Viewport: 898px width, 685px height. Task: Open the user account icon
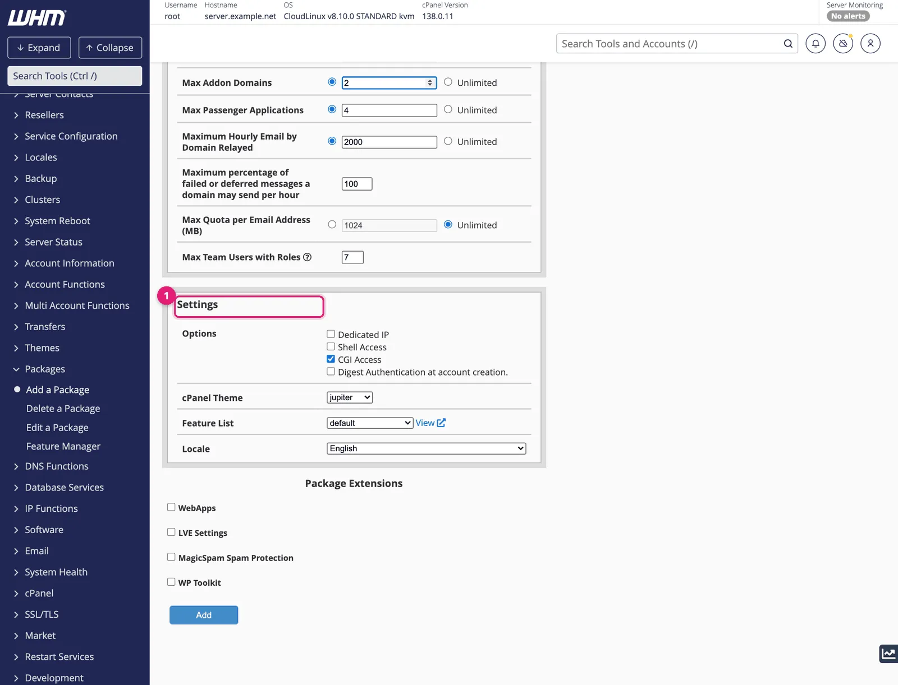(x=870, y=43)
